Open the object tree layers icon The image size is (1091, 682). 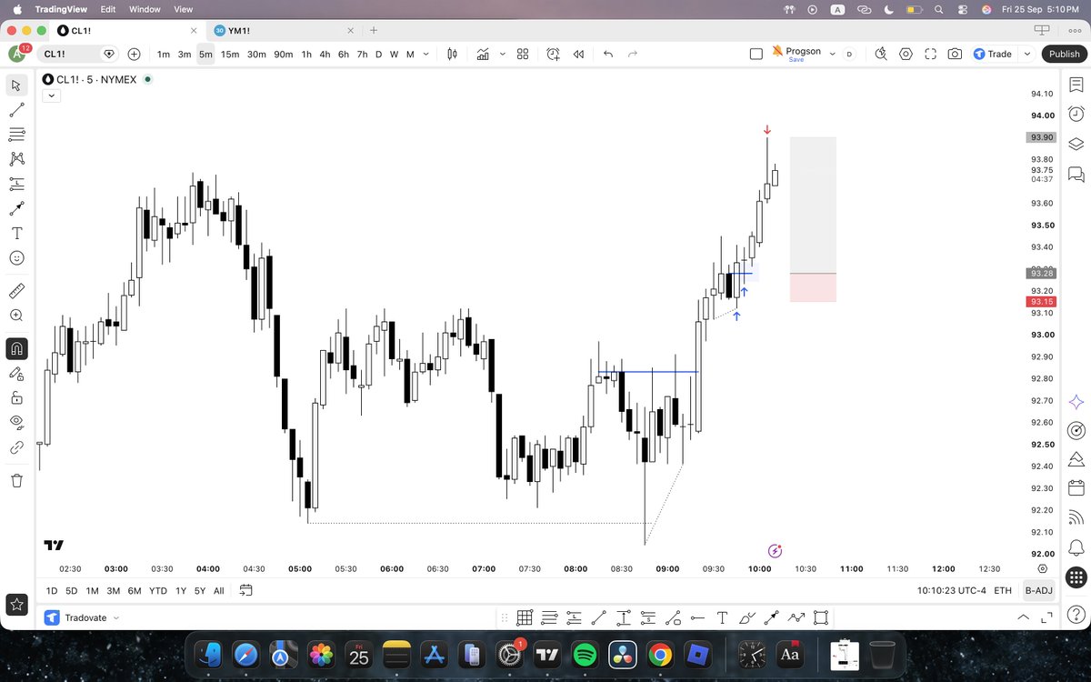(x=1076, y=144)
